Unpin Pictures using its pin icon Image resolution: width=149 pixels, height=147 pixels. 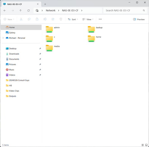(40, 64)
